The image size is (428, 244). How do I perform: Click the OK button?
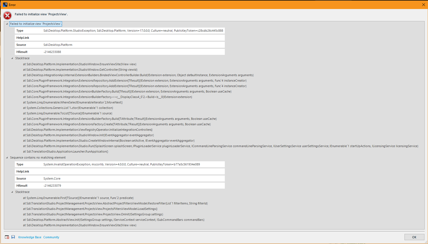click(414, 237)
